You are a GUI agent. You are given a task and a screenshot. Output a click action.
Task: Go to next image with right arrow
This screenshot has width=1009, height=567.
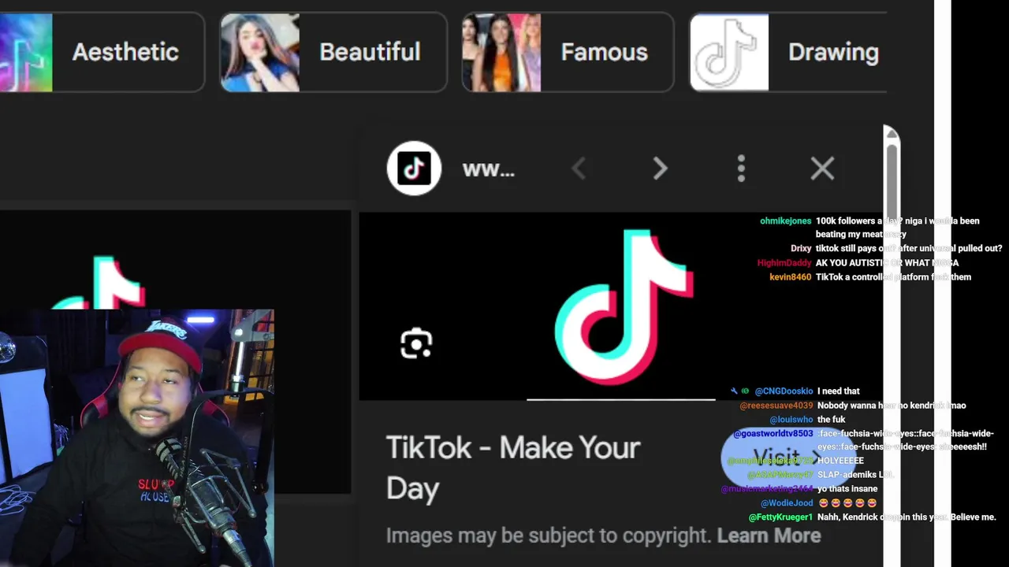661,169
